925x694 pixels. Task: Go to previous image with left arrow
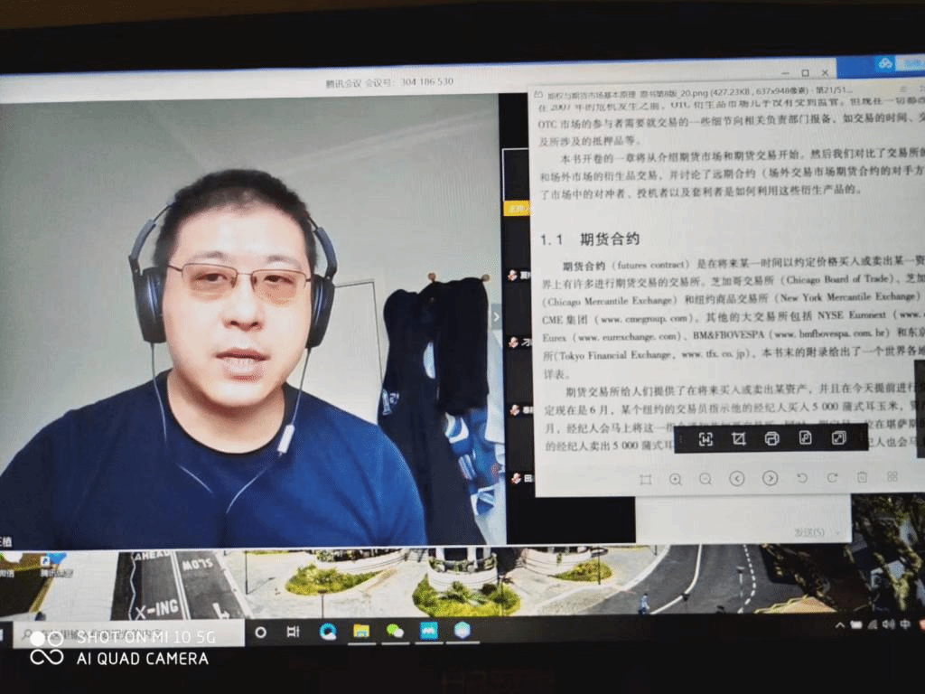click(737, 479)
